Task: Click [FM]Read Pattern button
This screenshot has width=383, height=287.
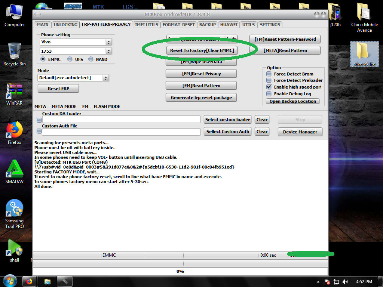Action: coord(201,86)
